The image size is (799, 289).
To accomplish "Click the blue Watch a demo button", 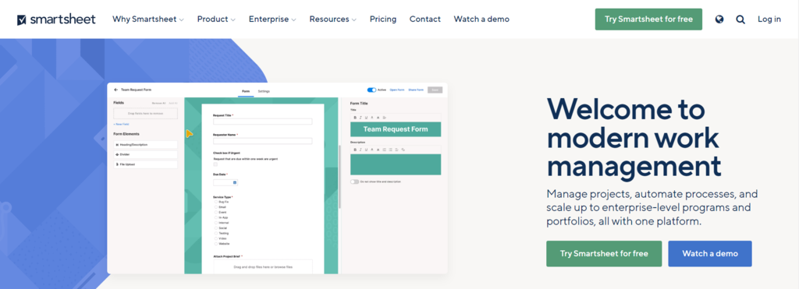I will (710, 253).
